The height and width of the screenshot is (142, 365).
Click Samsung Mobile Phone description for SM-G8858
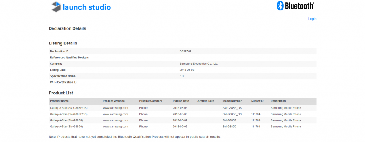pyautogui.click(x=286, y=120)
